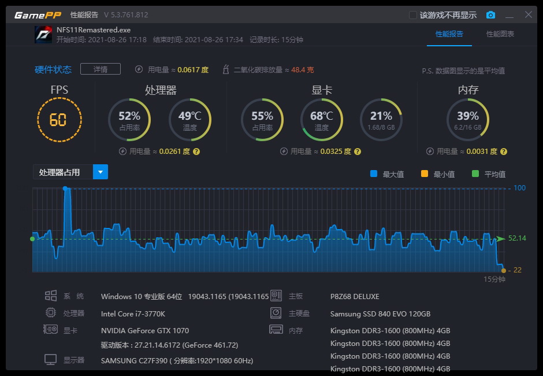Click the 48.4 克 carbon emission value
Screen dimensions: 543x376
[302, 70]
